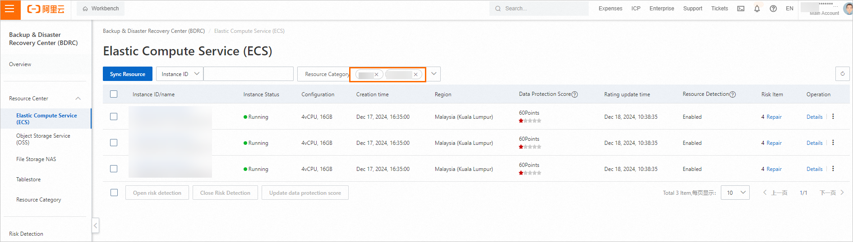This screenshot has width=853, height=242.
Task: Click the Creation time column header
Action: click(372, 94)
